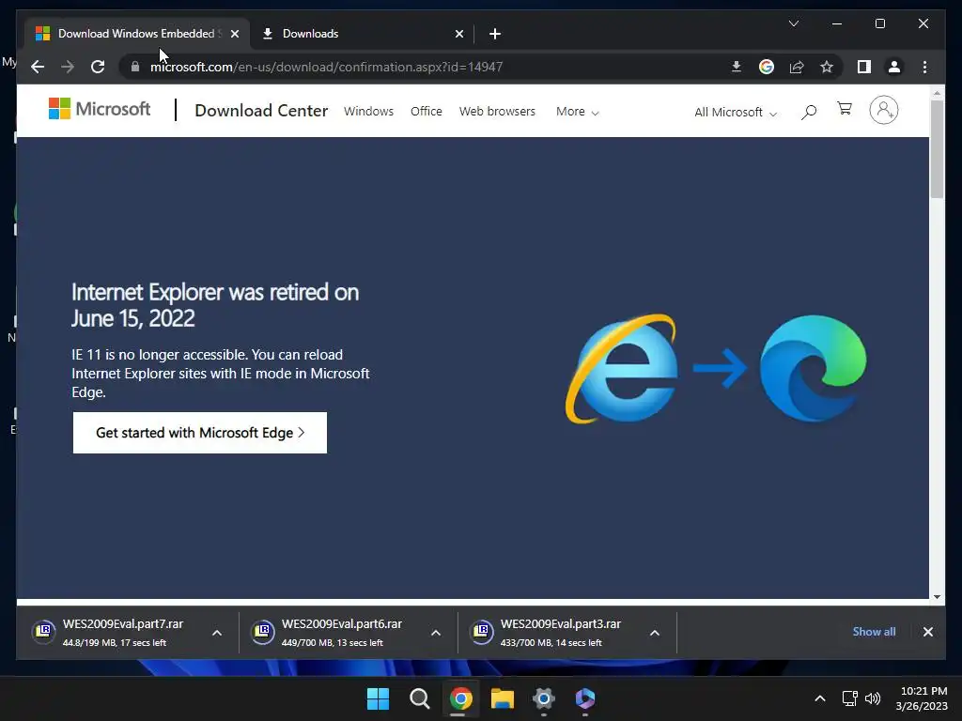This screenshot has height=721, width=962.
Task: Open the browser downloads toolbar icon
Action: click(x=737, y=67)
